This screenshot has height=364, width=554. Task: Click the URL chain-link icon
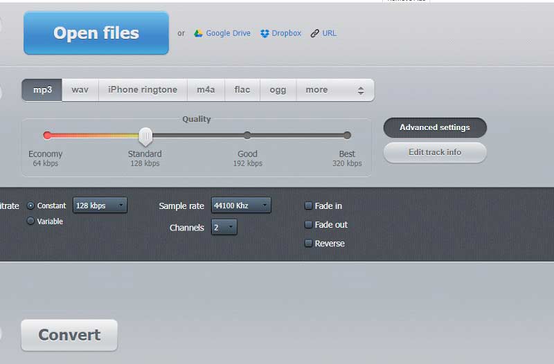tap(315, 33)
